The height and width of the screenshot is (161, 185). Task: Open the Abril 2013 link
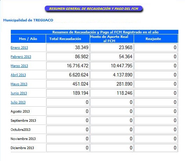click(x=18, y=75)
